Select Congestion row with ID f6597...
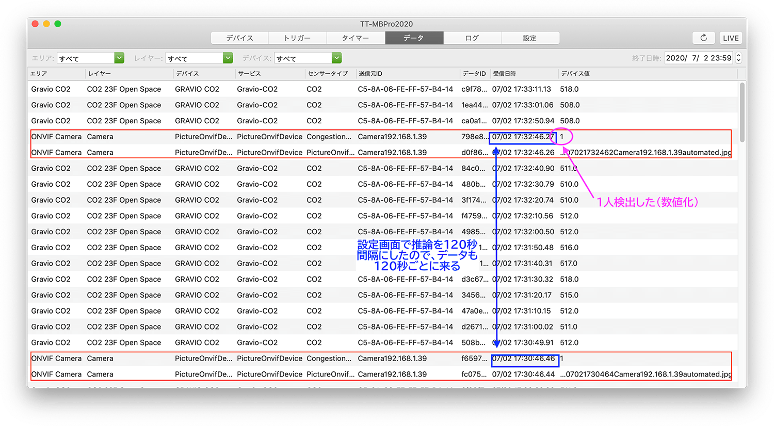 click(383, 358)
